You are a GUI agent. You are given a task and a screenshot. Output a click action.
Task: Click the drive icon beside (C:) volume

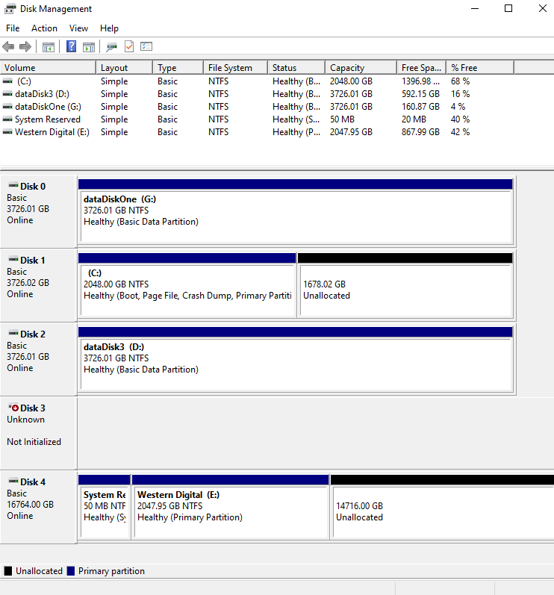click(x=7, y=81)
